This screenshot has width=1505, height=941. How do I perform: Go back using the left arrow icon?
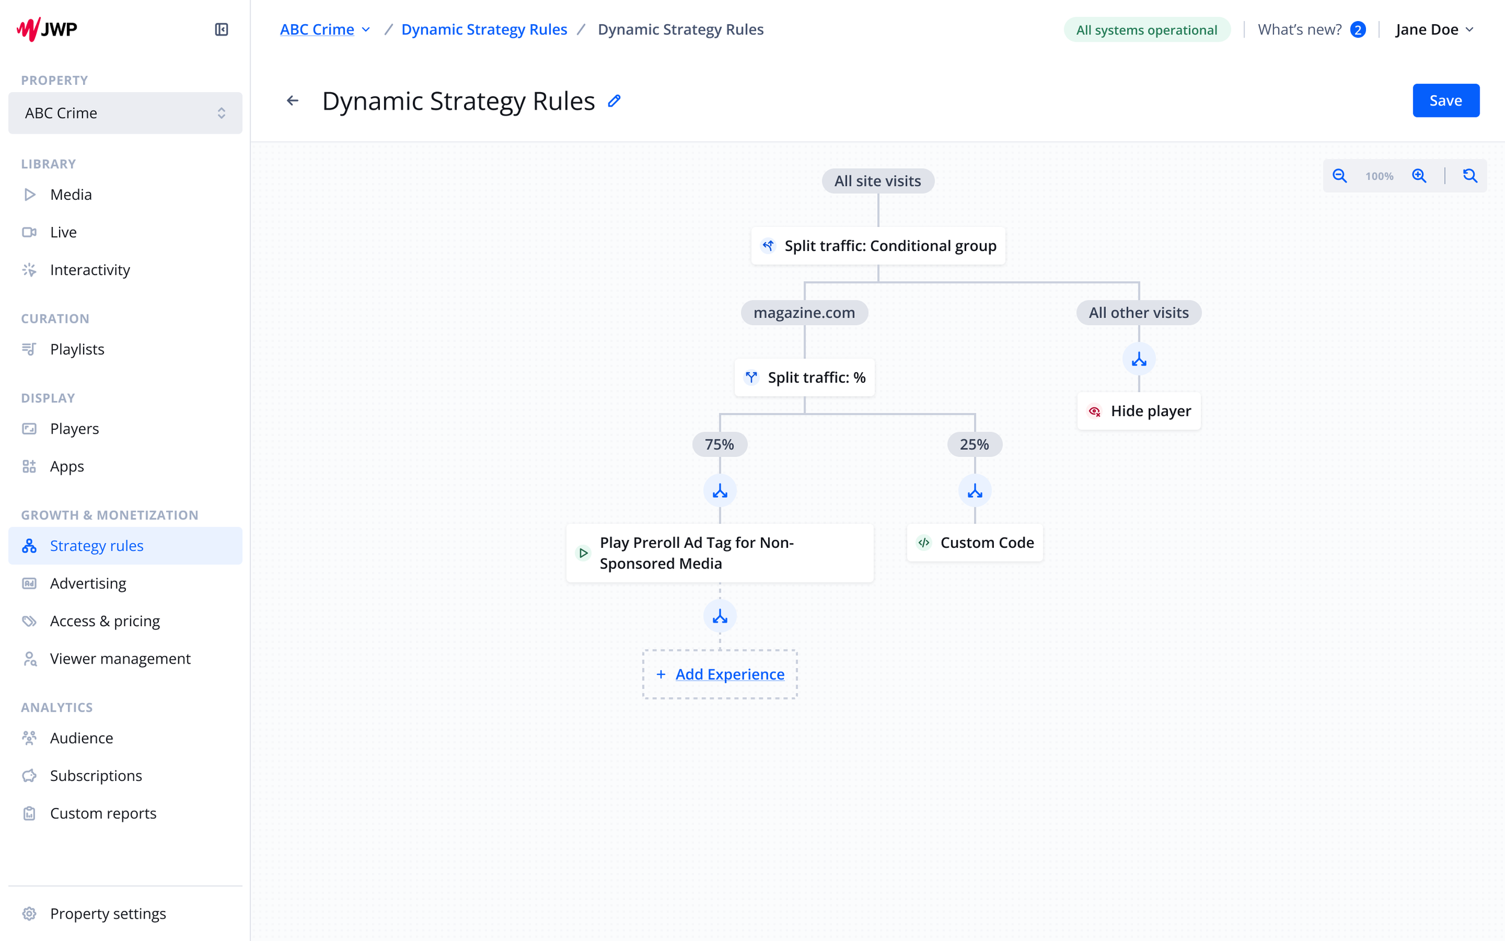point(293,101)
